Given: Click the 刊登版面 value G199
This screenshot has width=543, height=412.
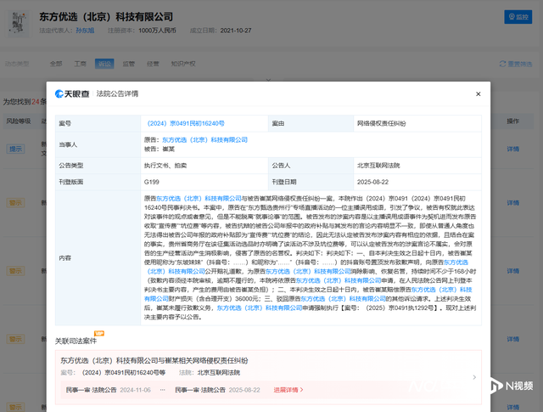Looking at the screenshot, I should (x=152, y=182).
